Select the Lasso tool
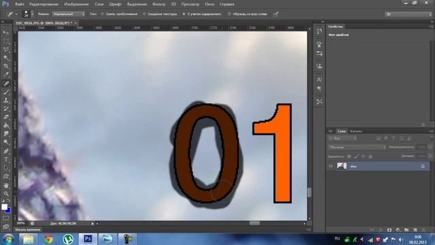This screenshot has height=245, width=435. click(6, 50)
